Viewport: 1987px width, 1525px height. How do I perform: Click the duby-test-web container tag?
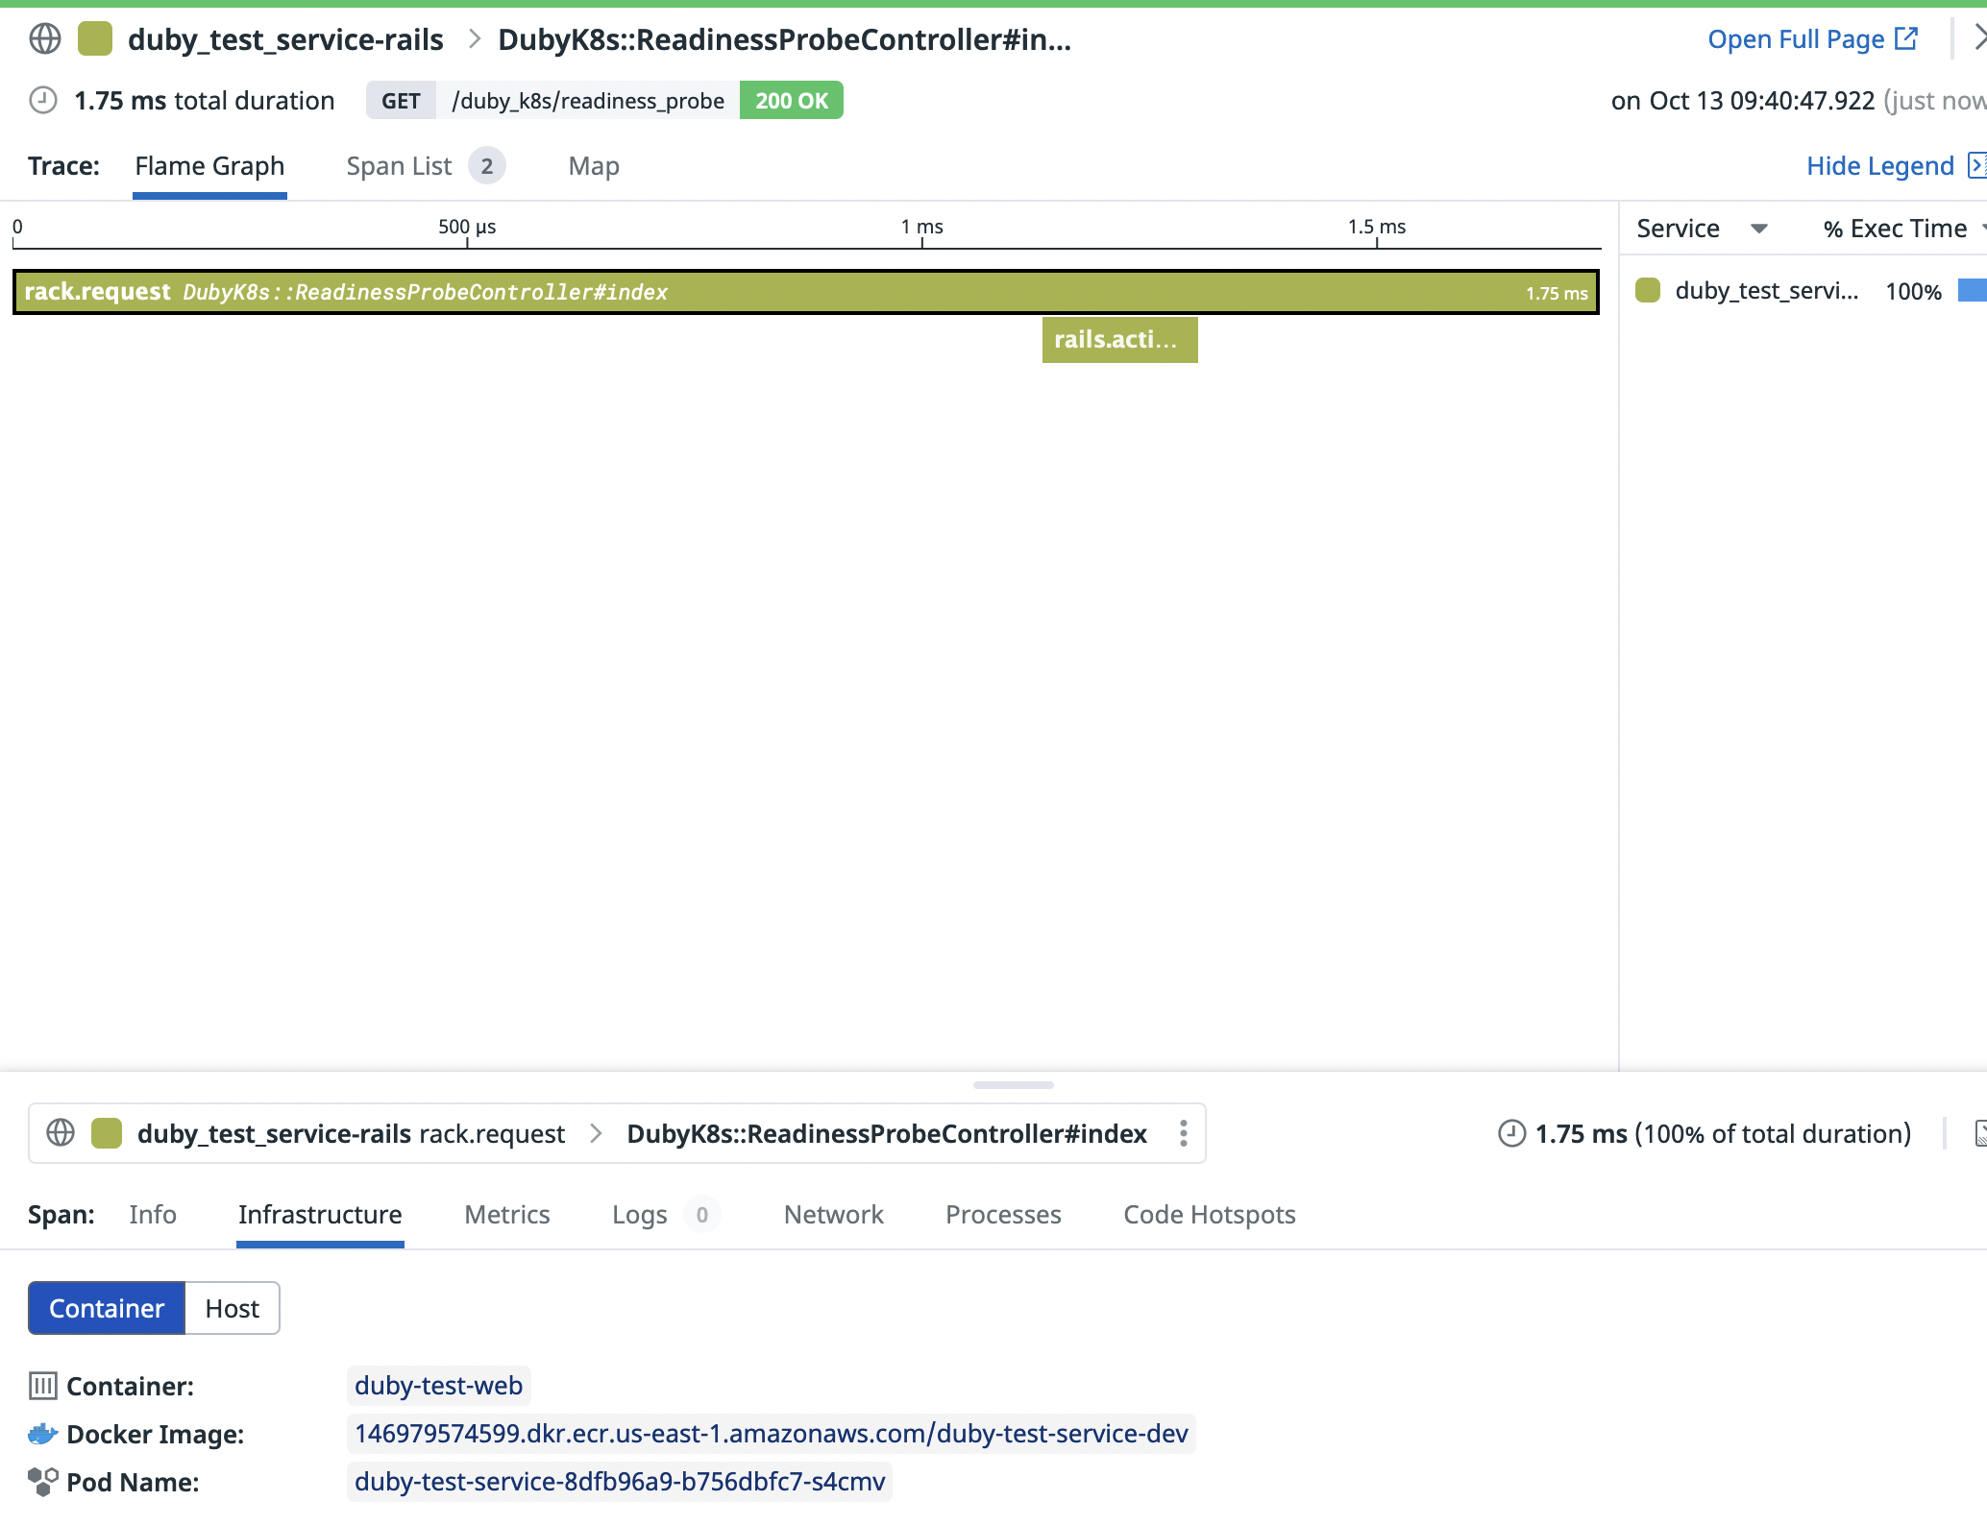click(x=438, y=1386)
